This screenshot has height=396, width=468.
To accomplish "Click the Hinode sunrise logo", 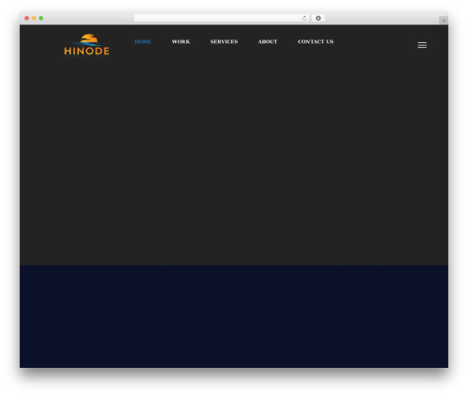I will click(87, 45).
